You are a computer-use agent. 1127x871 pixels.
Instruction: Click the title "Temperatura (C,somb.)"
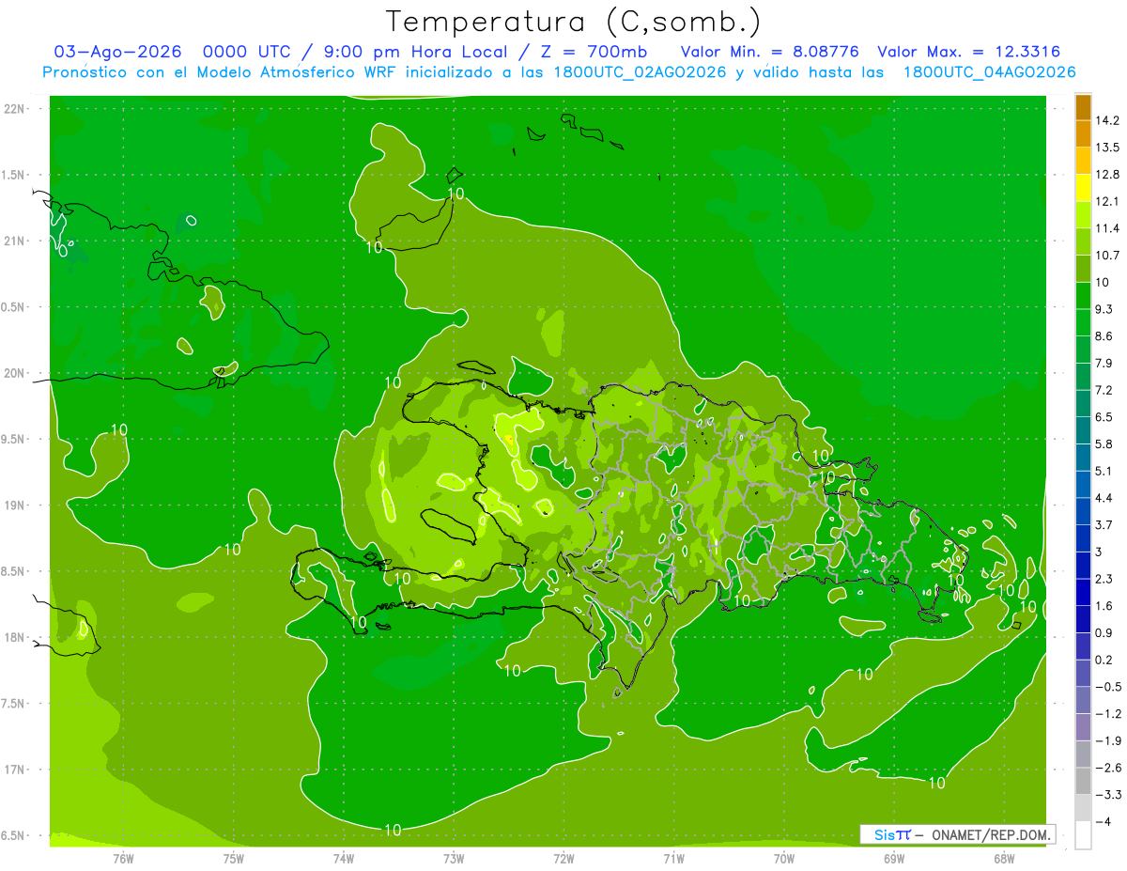(x=573, y=21)
